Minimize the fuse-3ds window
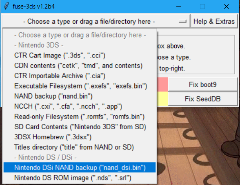This screenshot has height=185, width=240. [179, 7]
